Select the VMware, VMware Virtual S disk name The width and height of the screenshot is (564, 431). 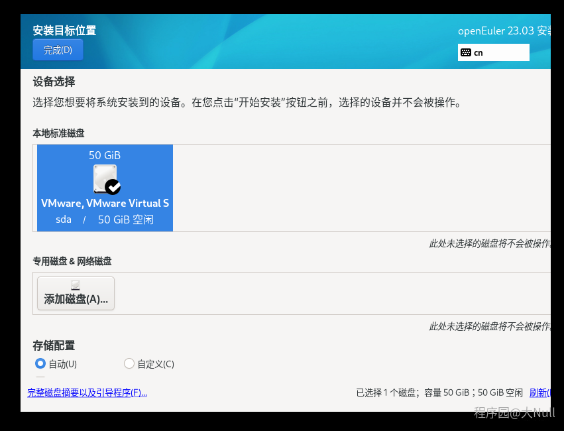click(x=105, y=203)
